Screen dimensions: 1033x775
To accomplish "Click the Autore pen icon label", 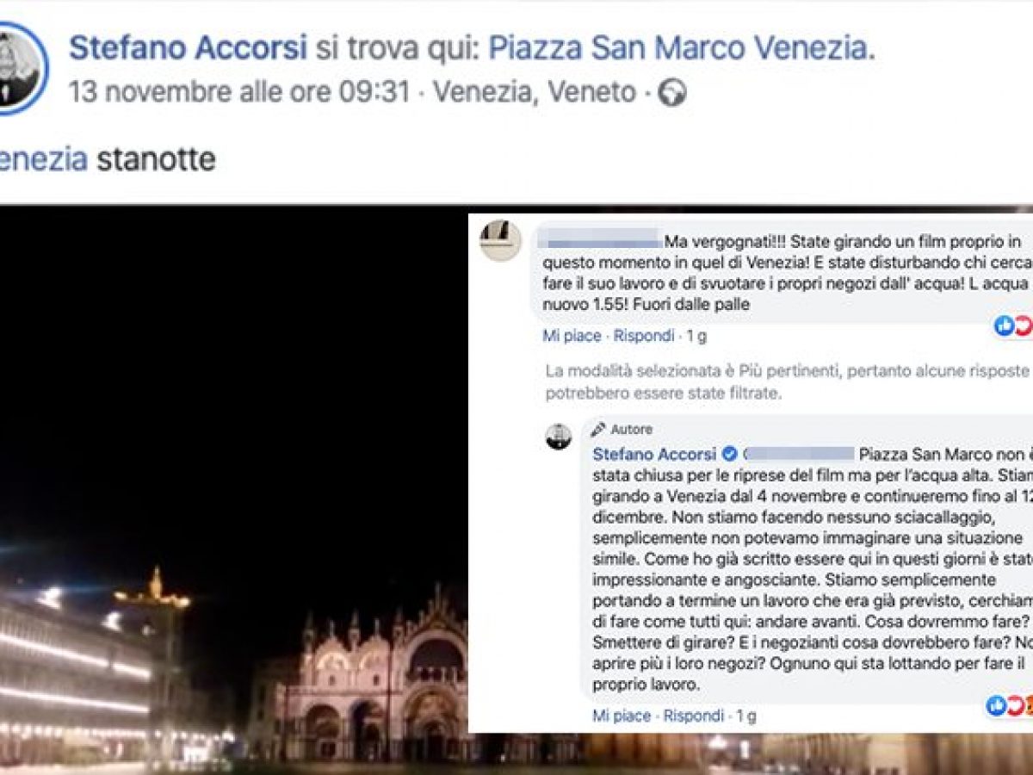I will point(622,429).
